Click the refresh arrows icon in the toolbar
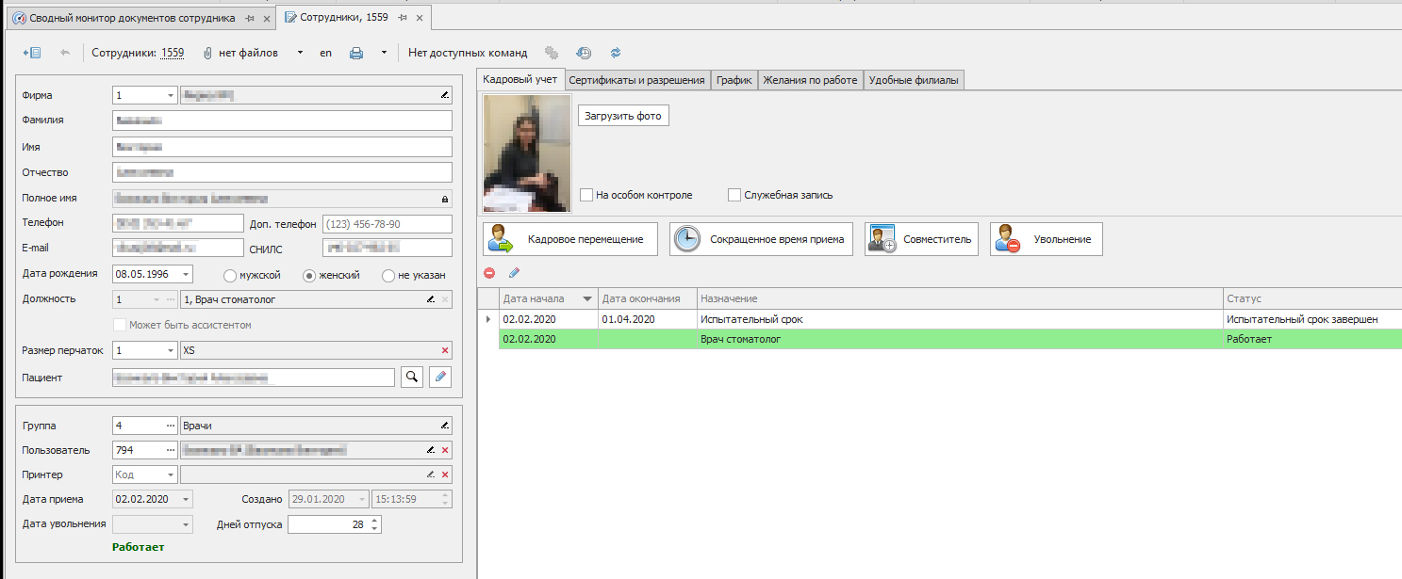This screenshot has width=1402, height=579. pyautogui.click(x=616, y=54)
